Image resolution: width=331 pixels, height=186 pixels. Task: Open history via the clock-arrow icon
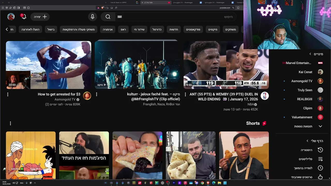coord(320,150)
